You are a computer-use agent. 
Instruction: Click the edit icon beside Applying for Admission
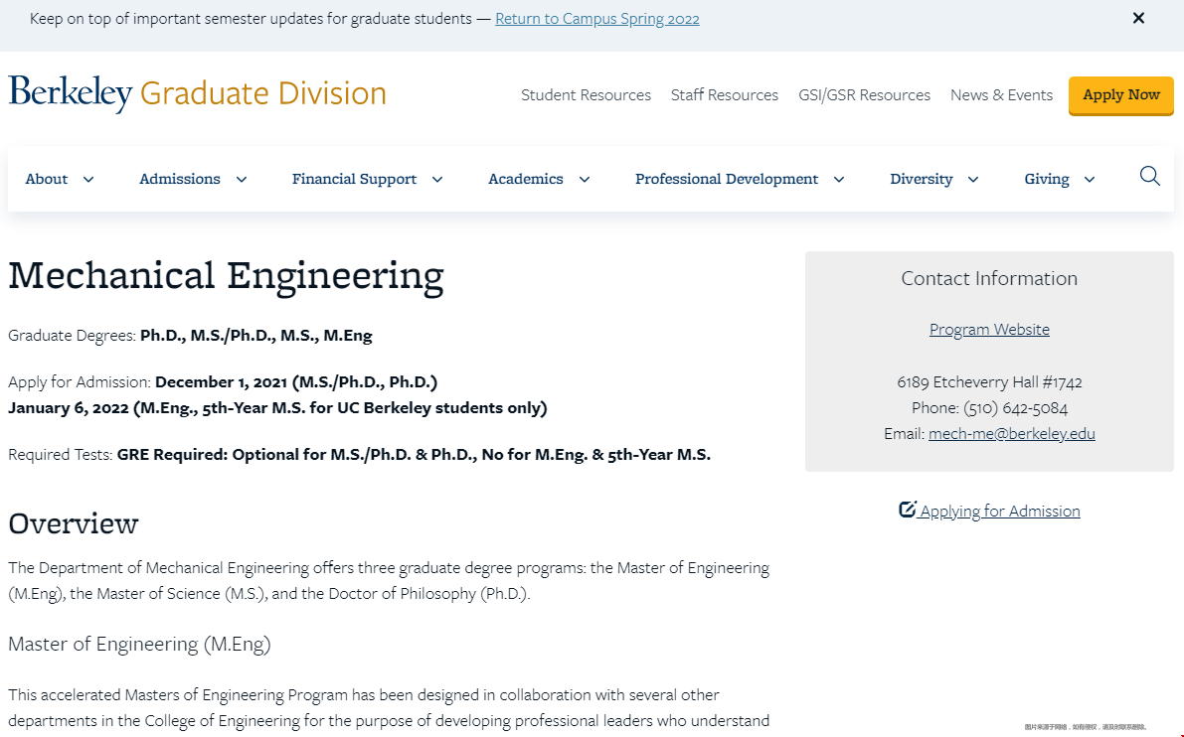(907, 510)
